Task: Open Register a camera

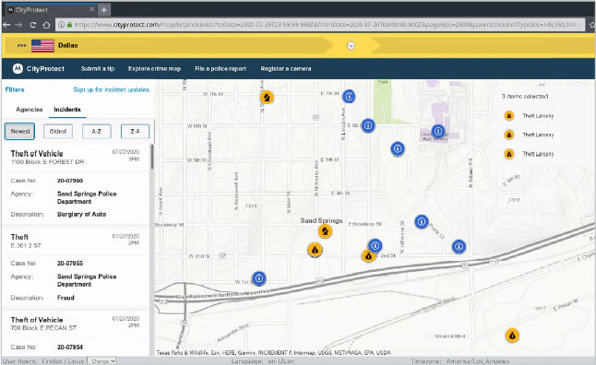Action: (x=286, y=69)
